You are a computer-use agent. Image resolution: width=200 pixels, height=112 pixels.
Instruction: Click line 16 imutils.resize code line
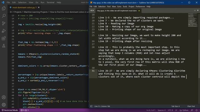(x=40, y=24)
